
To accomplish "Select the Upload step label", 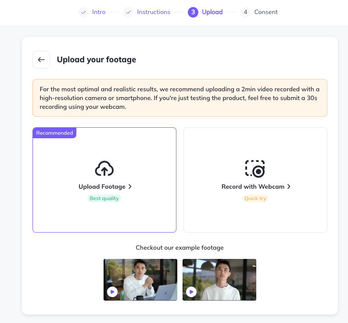I will click(x=212, y=12).
